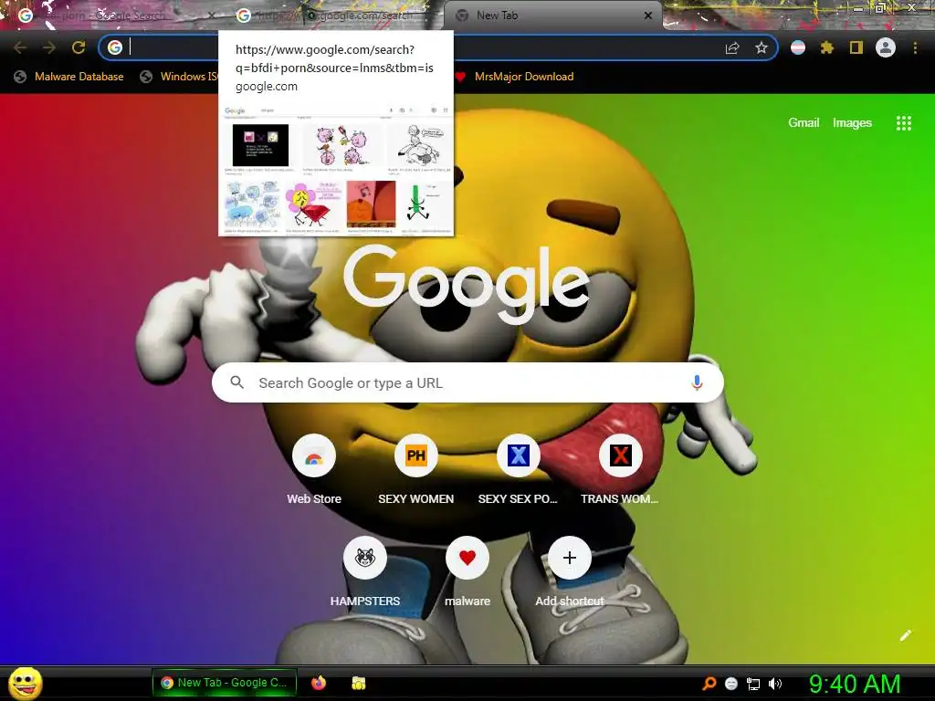935x701 pixels.
Task: Click the magnifier tray icon
Action: 709,684
